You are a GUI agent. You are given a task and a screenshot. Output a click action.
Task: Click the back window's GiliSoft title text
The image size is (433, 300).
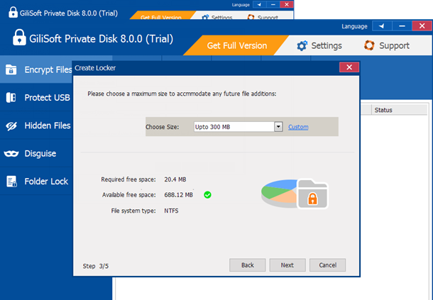(69, 13)
